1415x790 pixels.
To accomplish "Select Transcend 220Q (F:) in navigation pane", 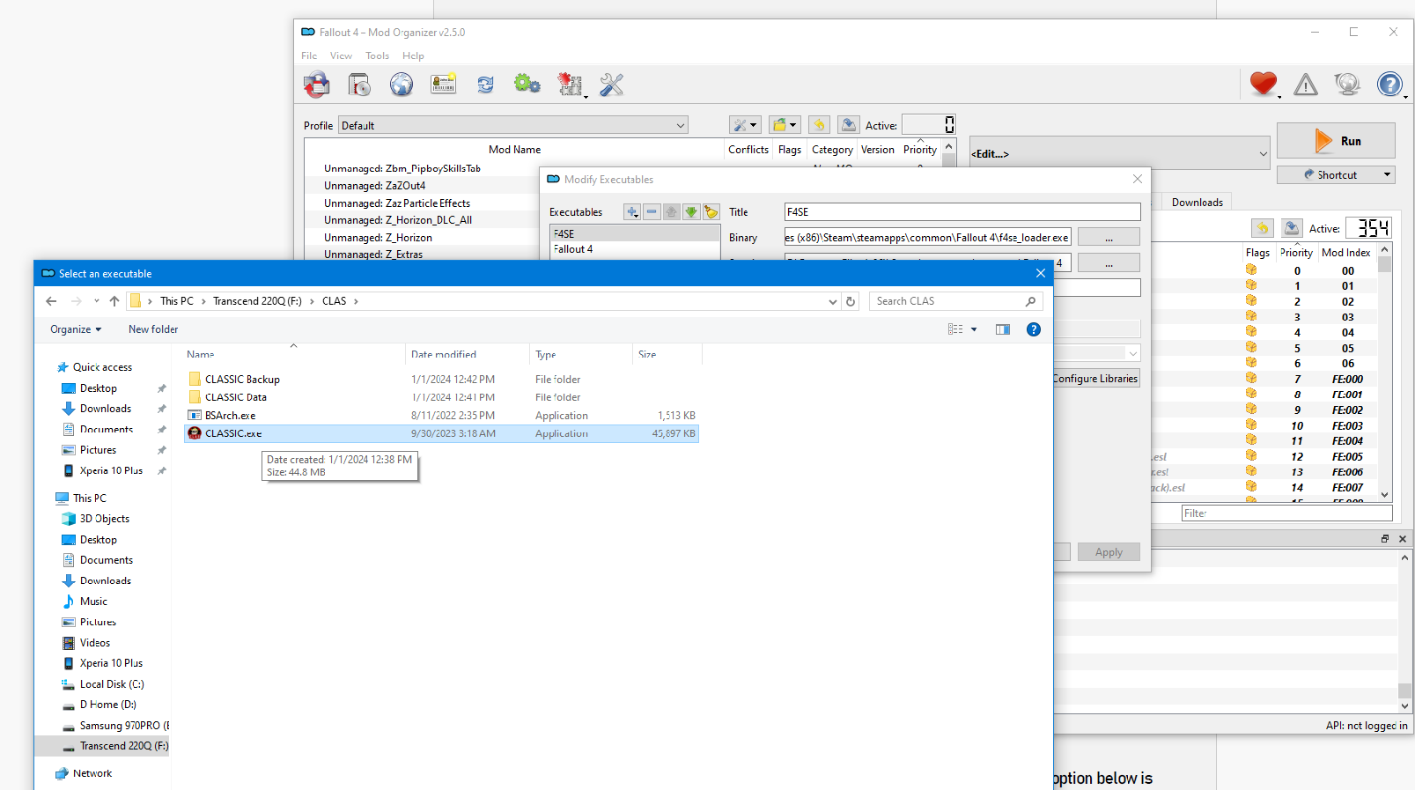I will pos(123,746).
